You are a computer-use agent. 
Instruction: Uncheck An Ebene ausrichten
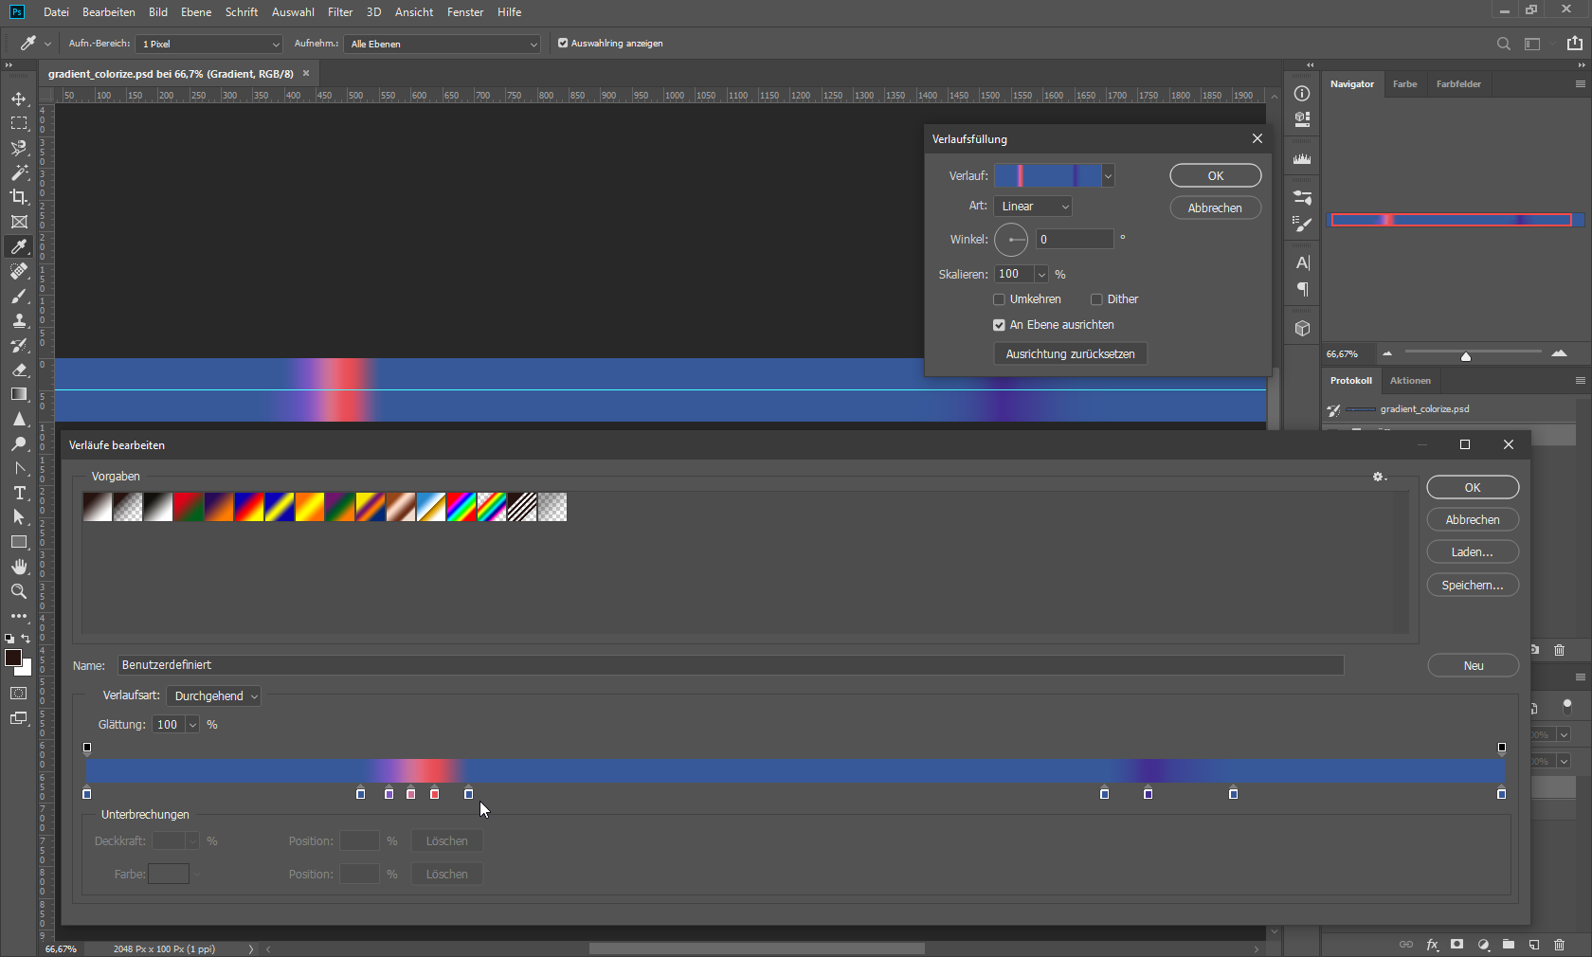tap(999, 325)
